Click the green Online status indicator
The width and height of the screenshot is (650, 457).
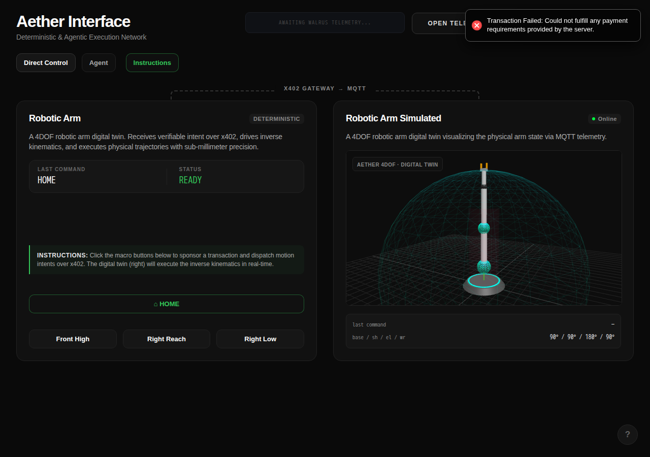[604, 119]
